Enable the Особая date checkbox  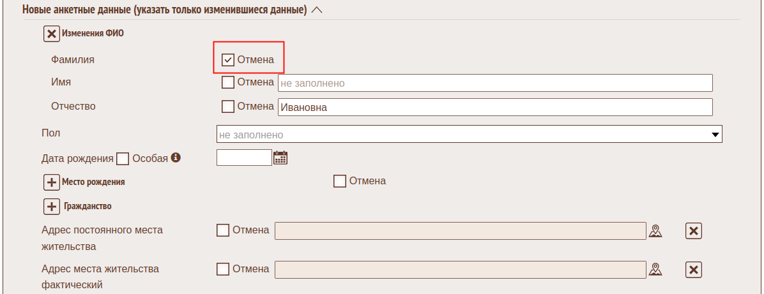(123, 158)
